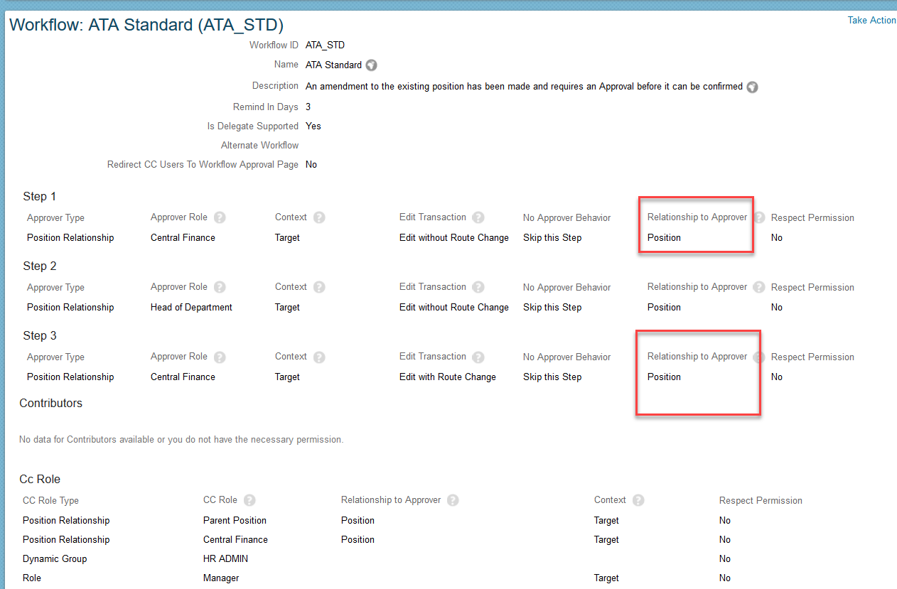Click Skip this Step in Step 1

click(x=552, y=238)
